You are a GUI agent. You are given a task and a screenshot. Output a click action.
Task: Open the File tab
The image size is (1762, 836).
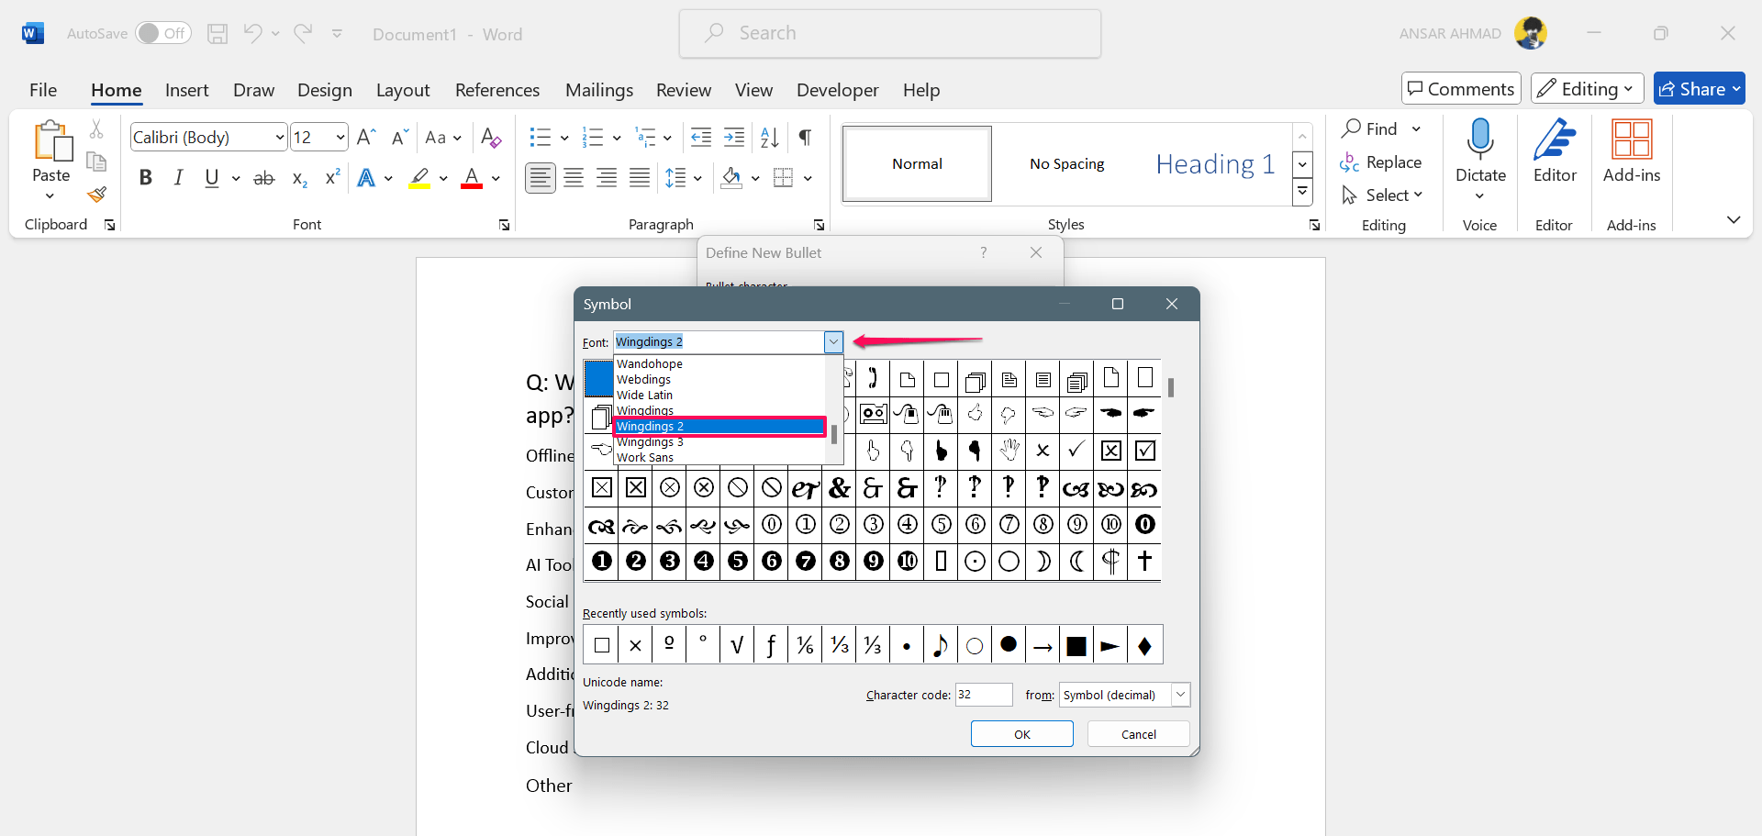click(43, 90)
